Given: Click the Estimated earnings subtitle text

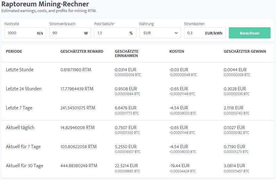Looking at the screenshot, I should click(x=49, y=11).
